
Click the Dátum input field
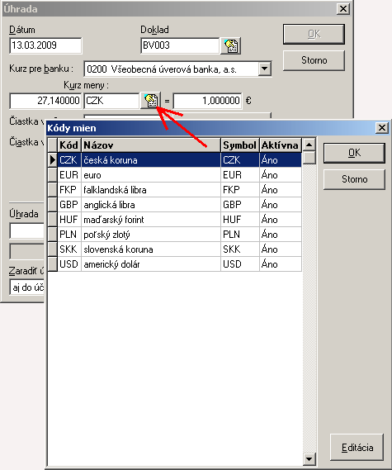point(45,45)
